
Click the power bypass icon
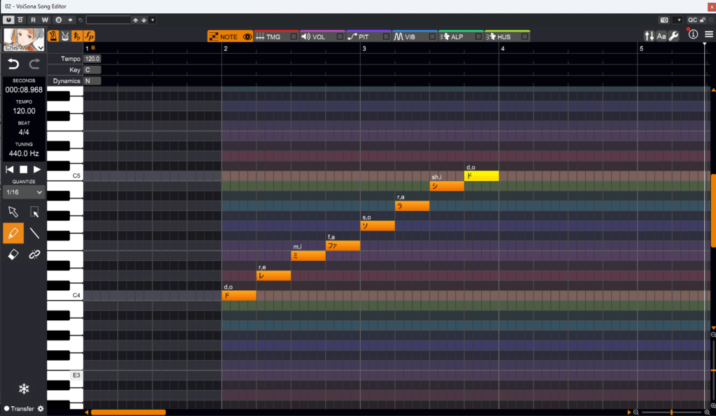pyautogui.click(x=8, y=20)
